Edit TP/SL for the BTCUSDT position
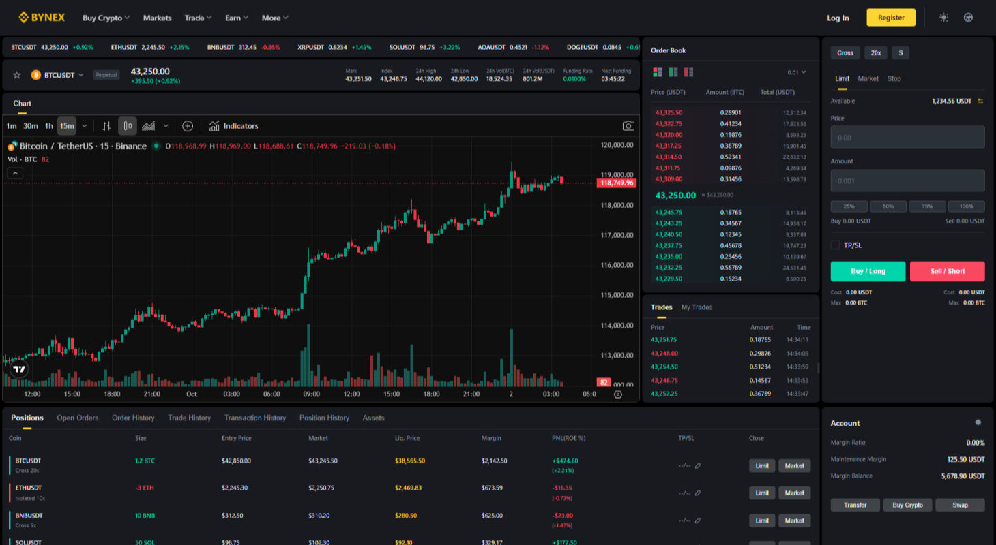The height and width of the screenshot is (545, 996). coord(698,466)
